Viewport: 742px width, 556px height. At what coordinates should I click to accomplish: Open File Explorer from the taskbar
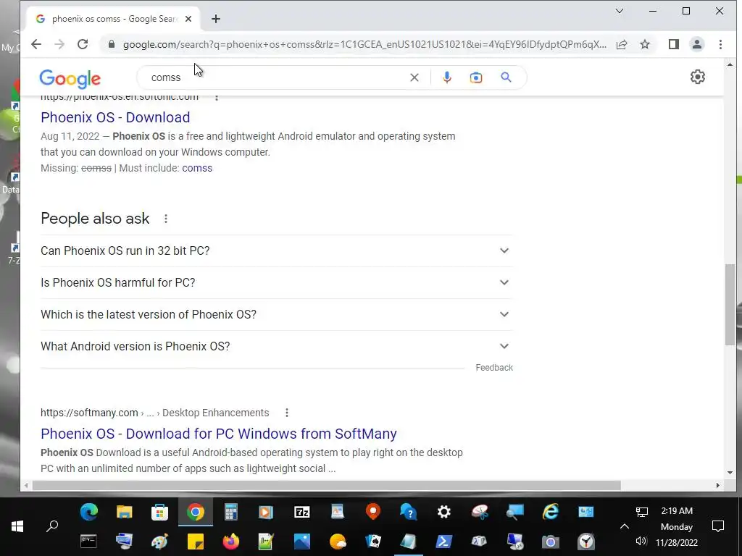[x=125, y=512]
